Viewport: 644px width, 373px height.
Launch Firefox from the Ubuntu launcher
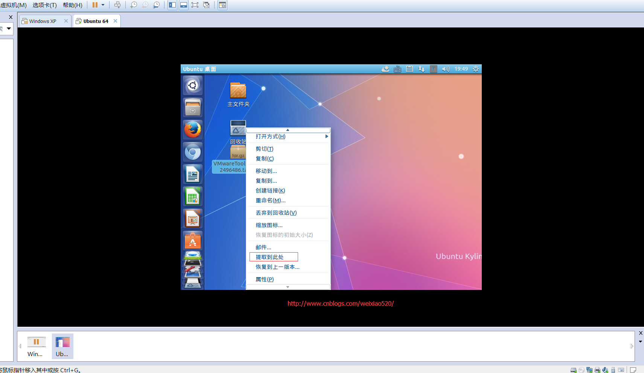click(193, 130)
